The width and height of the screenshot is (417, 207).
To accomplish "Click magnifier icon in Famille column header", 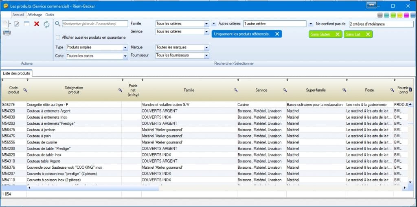I will coord(236,90).
